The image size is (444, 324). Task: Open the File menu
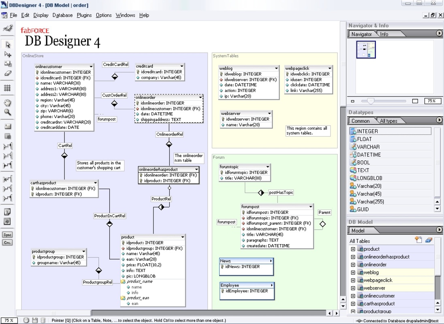point(13,15)
